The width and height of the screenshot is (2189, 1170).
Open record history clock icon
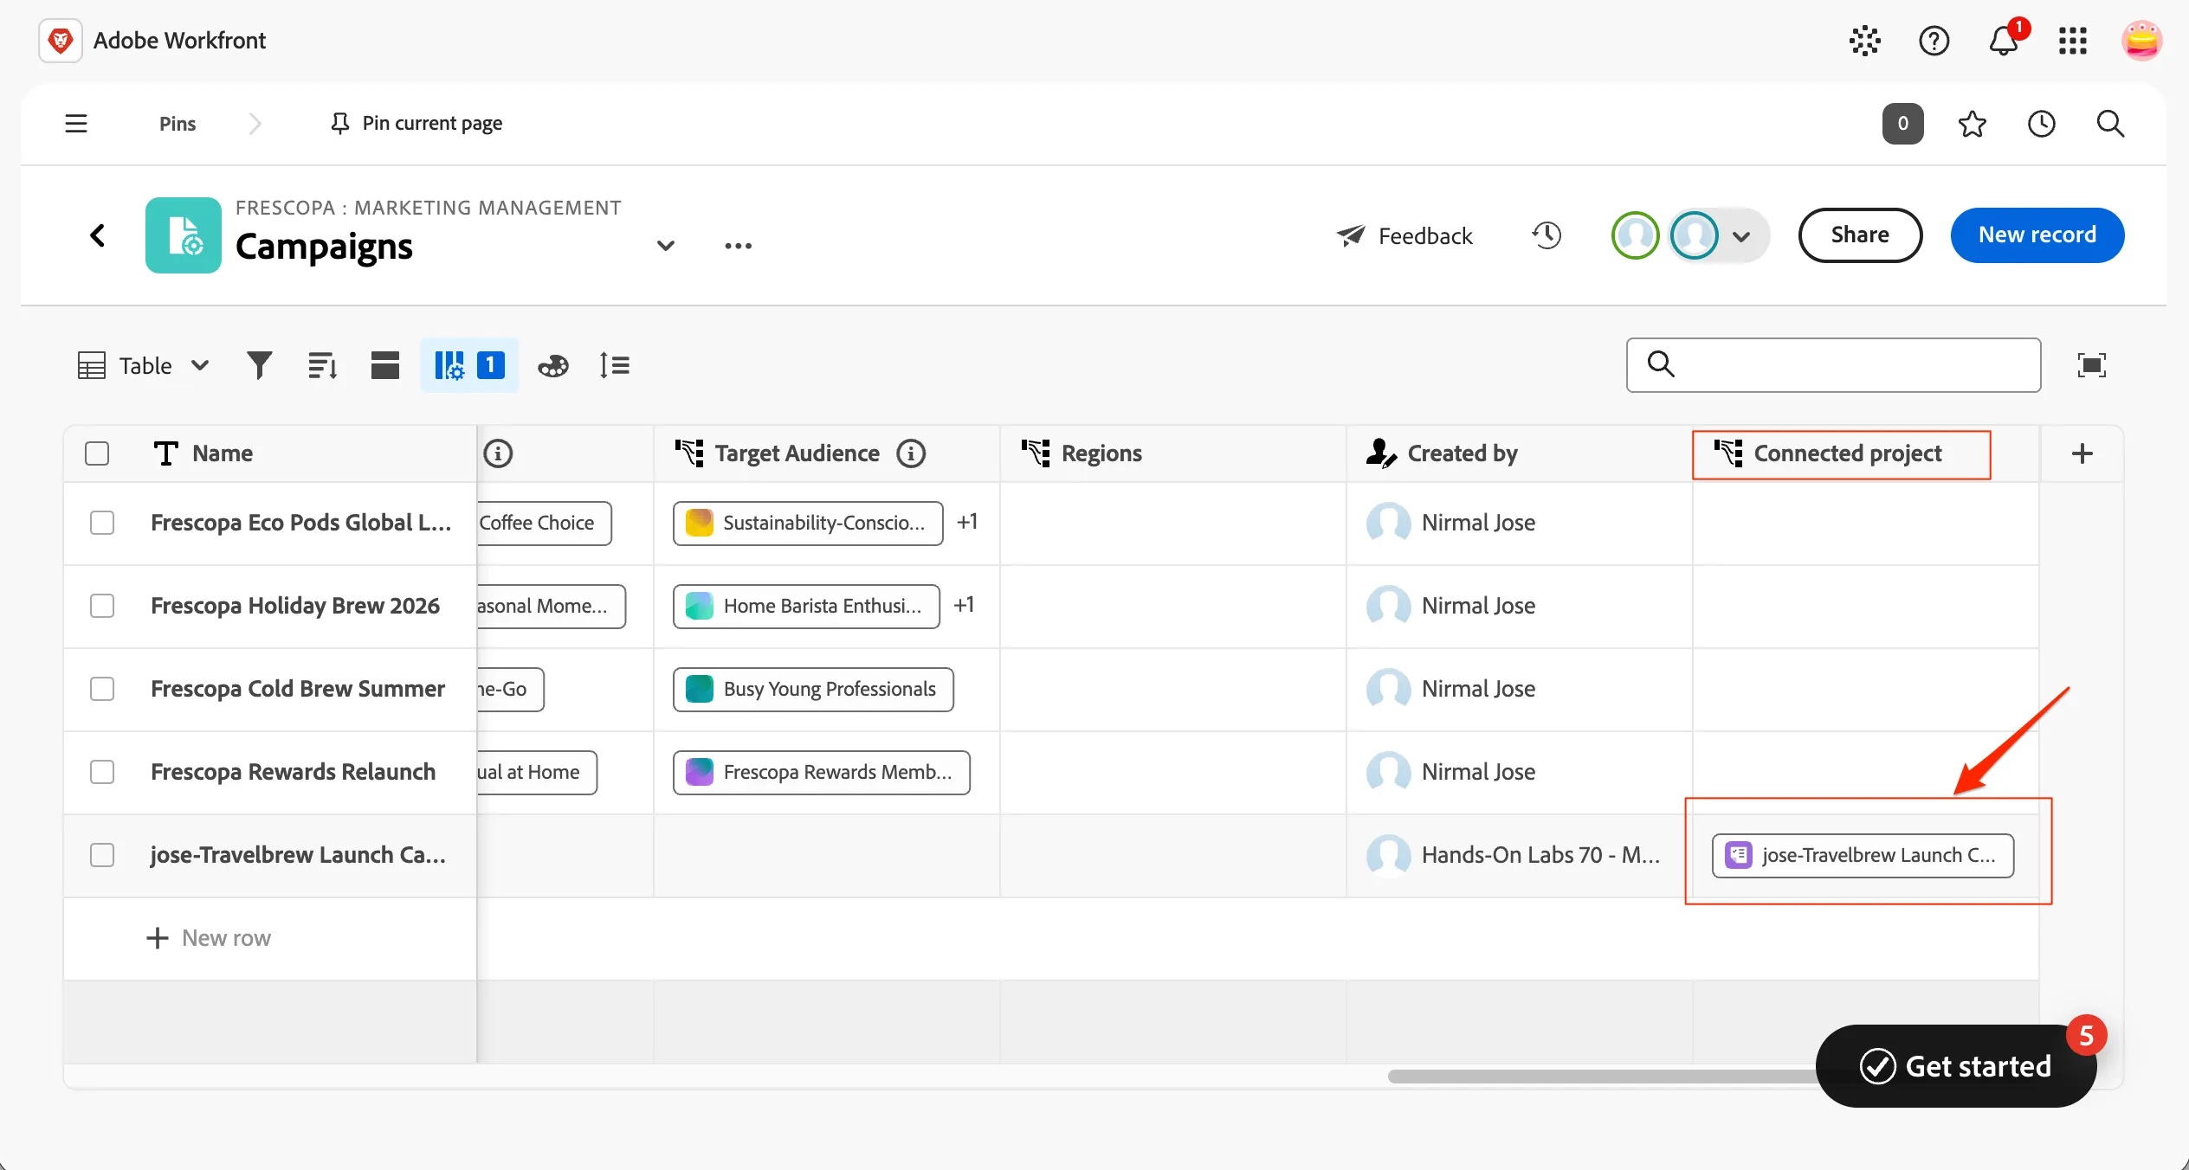[x=1547, y=235]
